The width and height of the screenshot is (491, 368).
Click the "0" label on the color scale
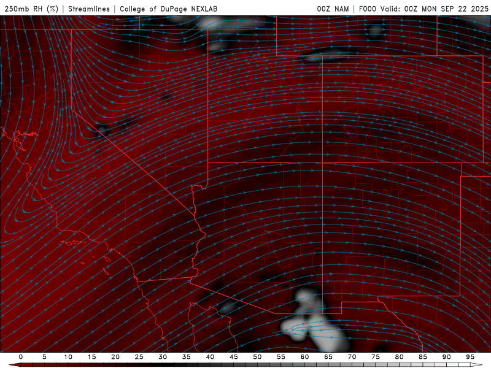click(21, 357)
